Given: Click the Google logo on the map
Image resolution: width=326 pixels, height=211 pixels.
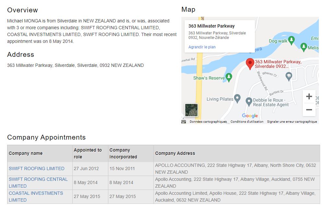Looking at the screenshot, I should pyautogui.click(x=250, y=116).
